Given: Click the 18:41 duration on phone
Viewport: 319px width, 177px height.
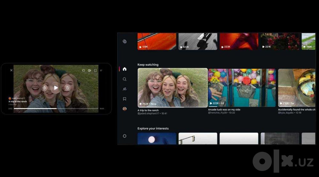Looking at the screenshot, I should (102, 109).
